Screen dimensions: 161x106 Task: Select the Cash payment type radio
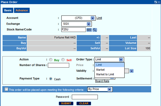click(51, 79)
